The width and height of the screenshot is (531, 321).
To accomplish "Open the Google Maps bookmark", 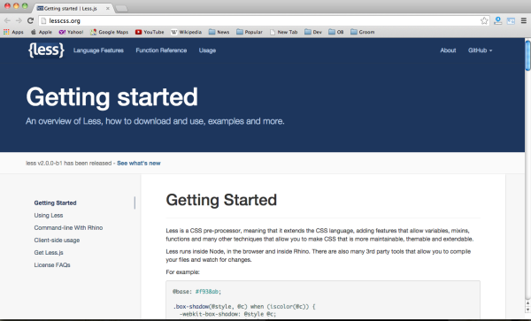I will [110, 32].
